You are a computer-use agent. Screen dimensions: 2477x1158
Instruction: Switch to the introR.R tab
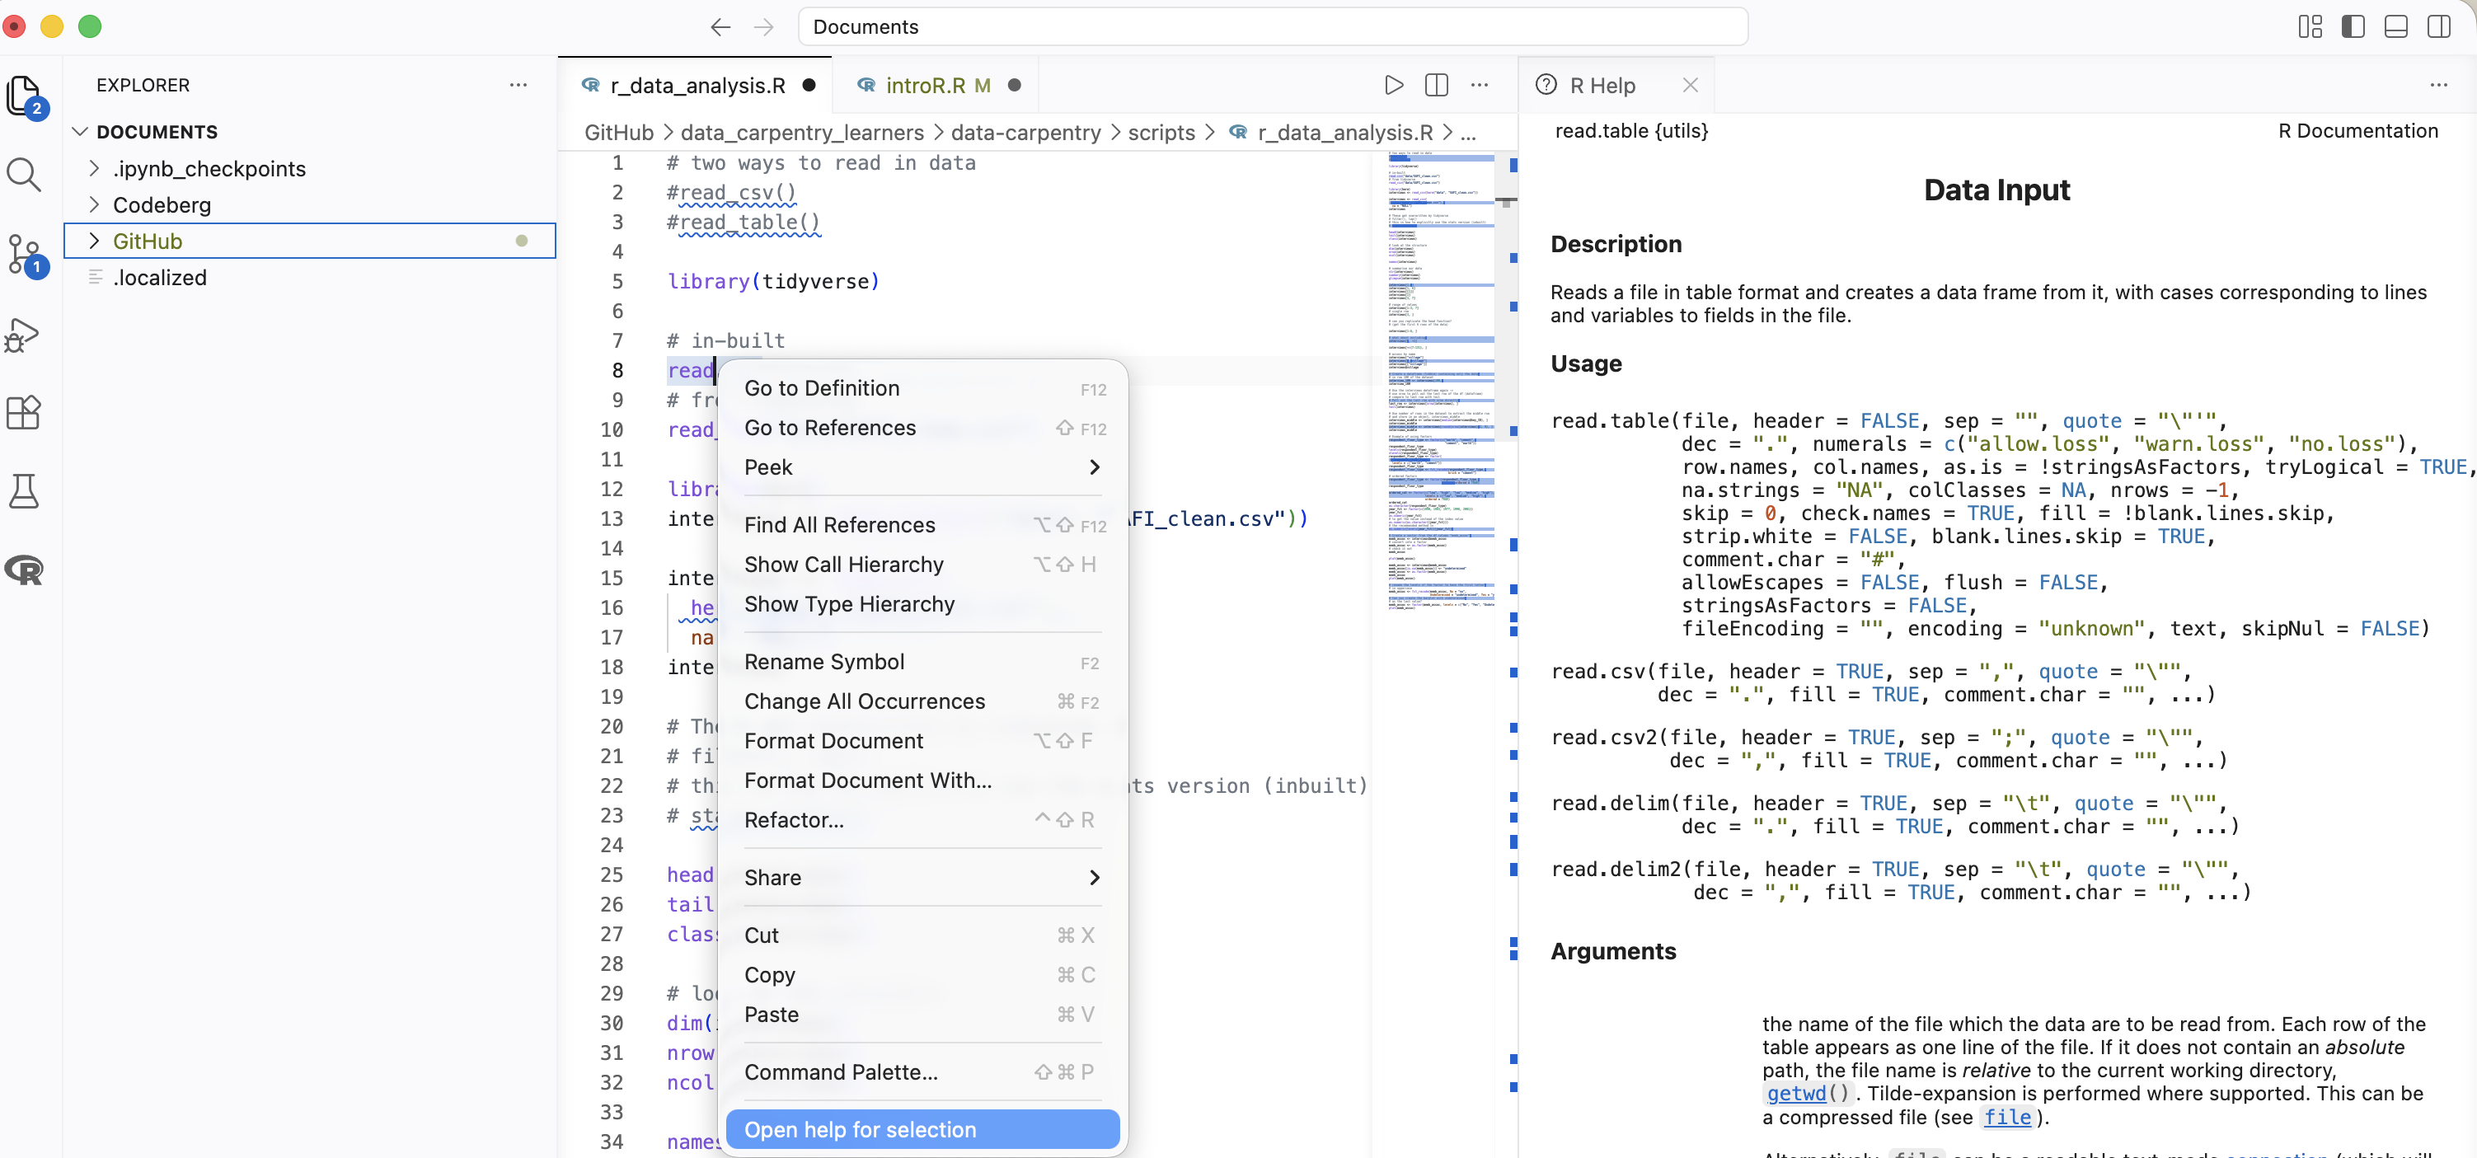(924, 85)
